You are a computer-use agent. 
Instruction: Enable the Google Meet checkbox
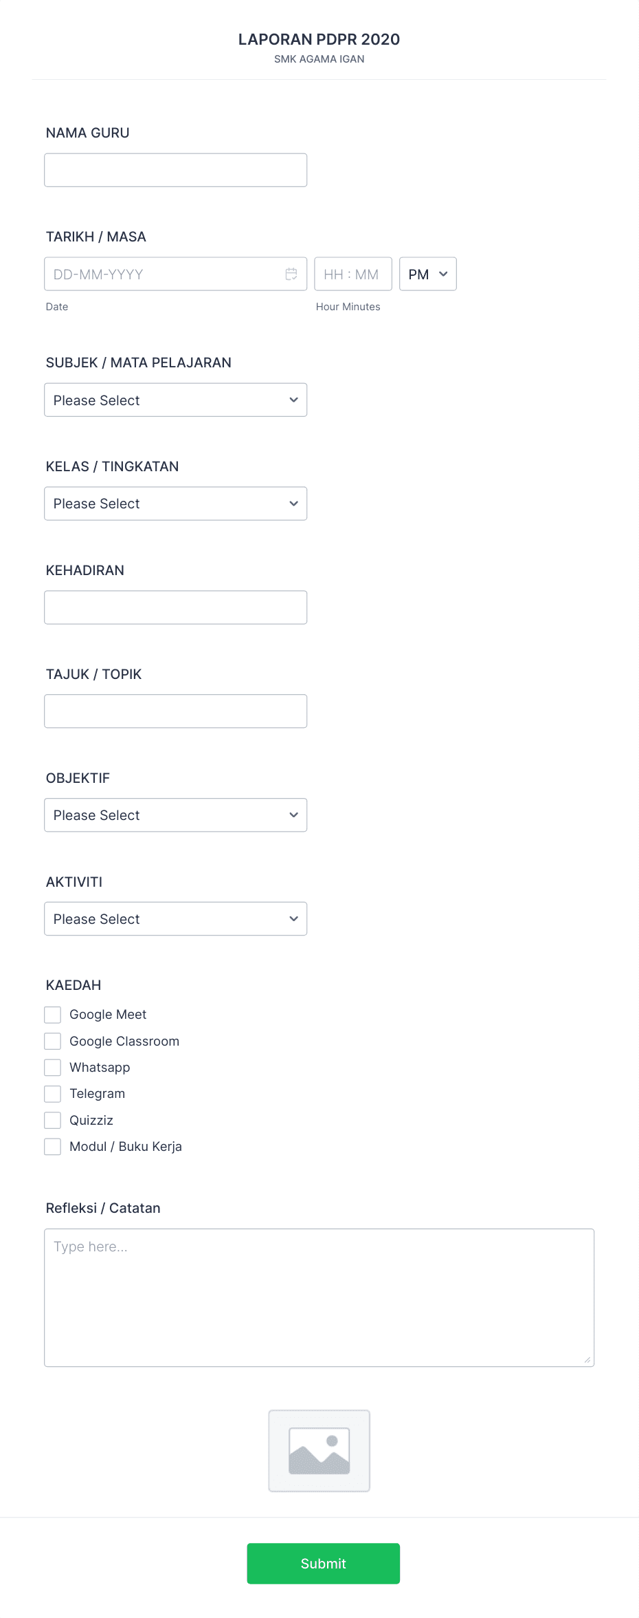pyautogui.click(x=52, y=1014)
